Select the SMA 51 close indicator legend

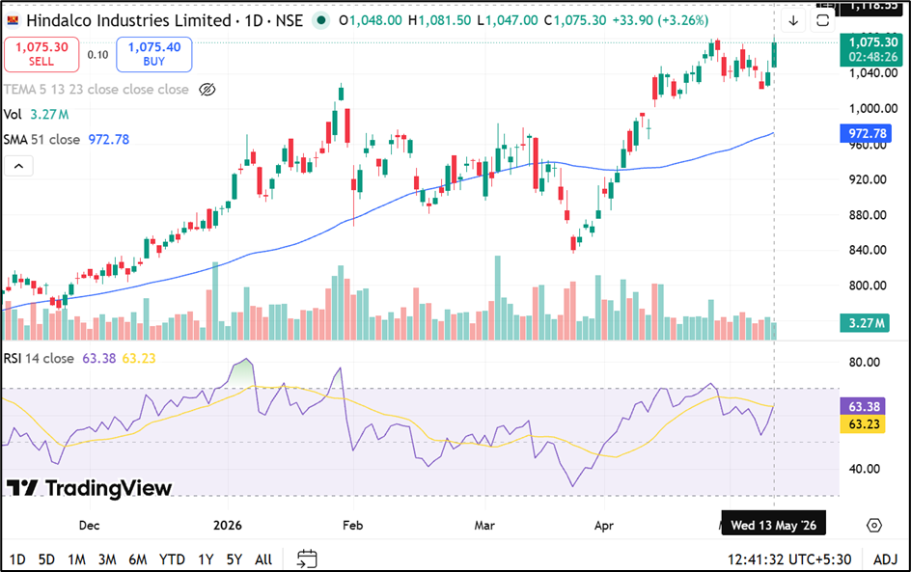tap(41, 139)
